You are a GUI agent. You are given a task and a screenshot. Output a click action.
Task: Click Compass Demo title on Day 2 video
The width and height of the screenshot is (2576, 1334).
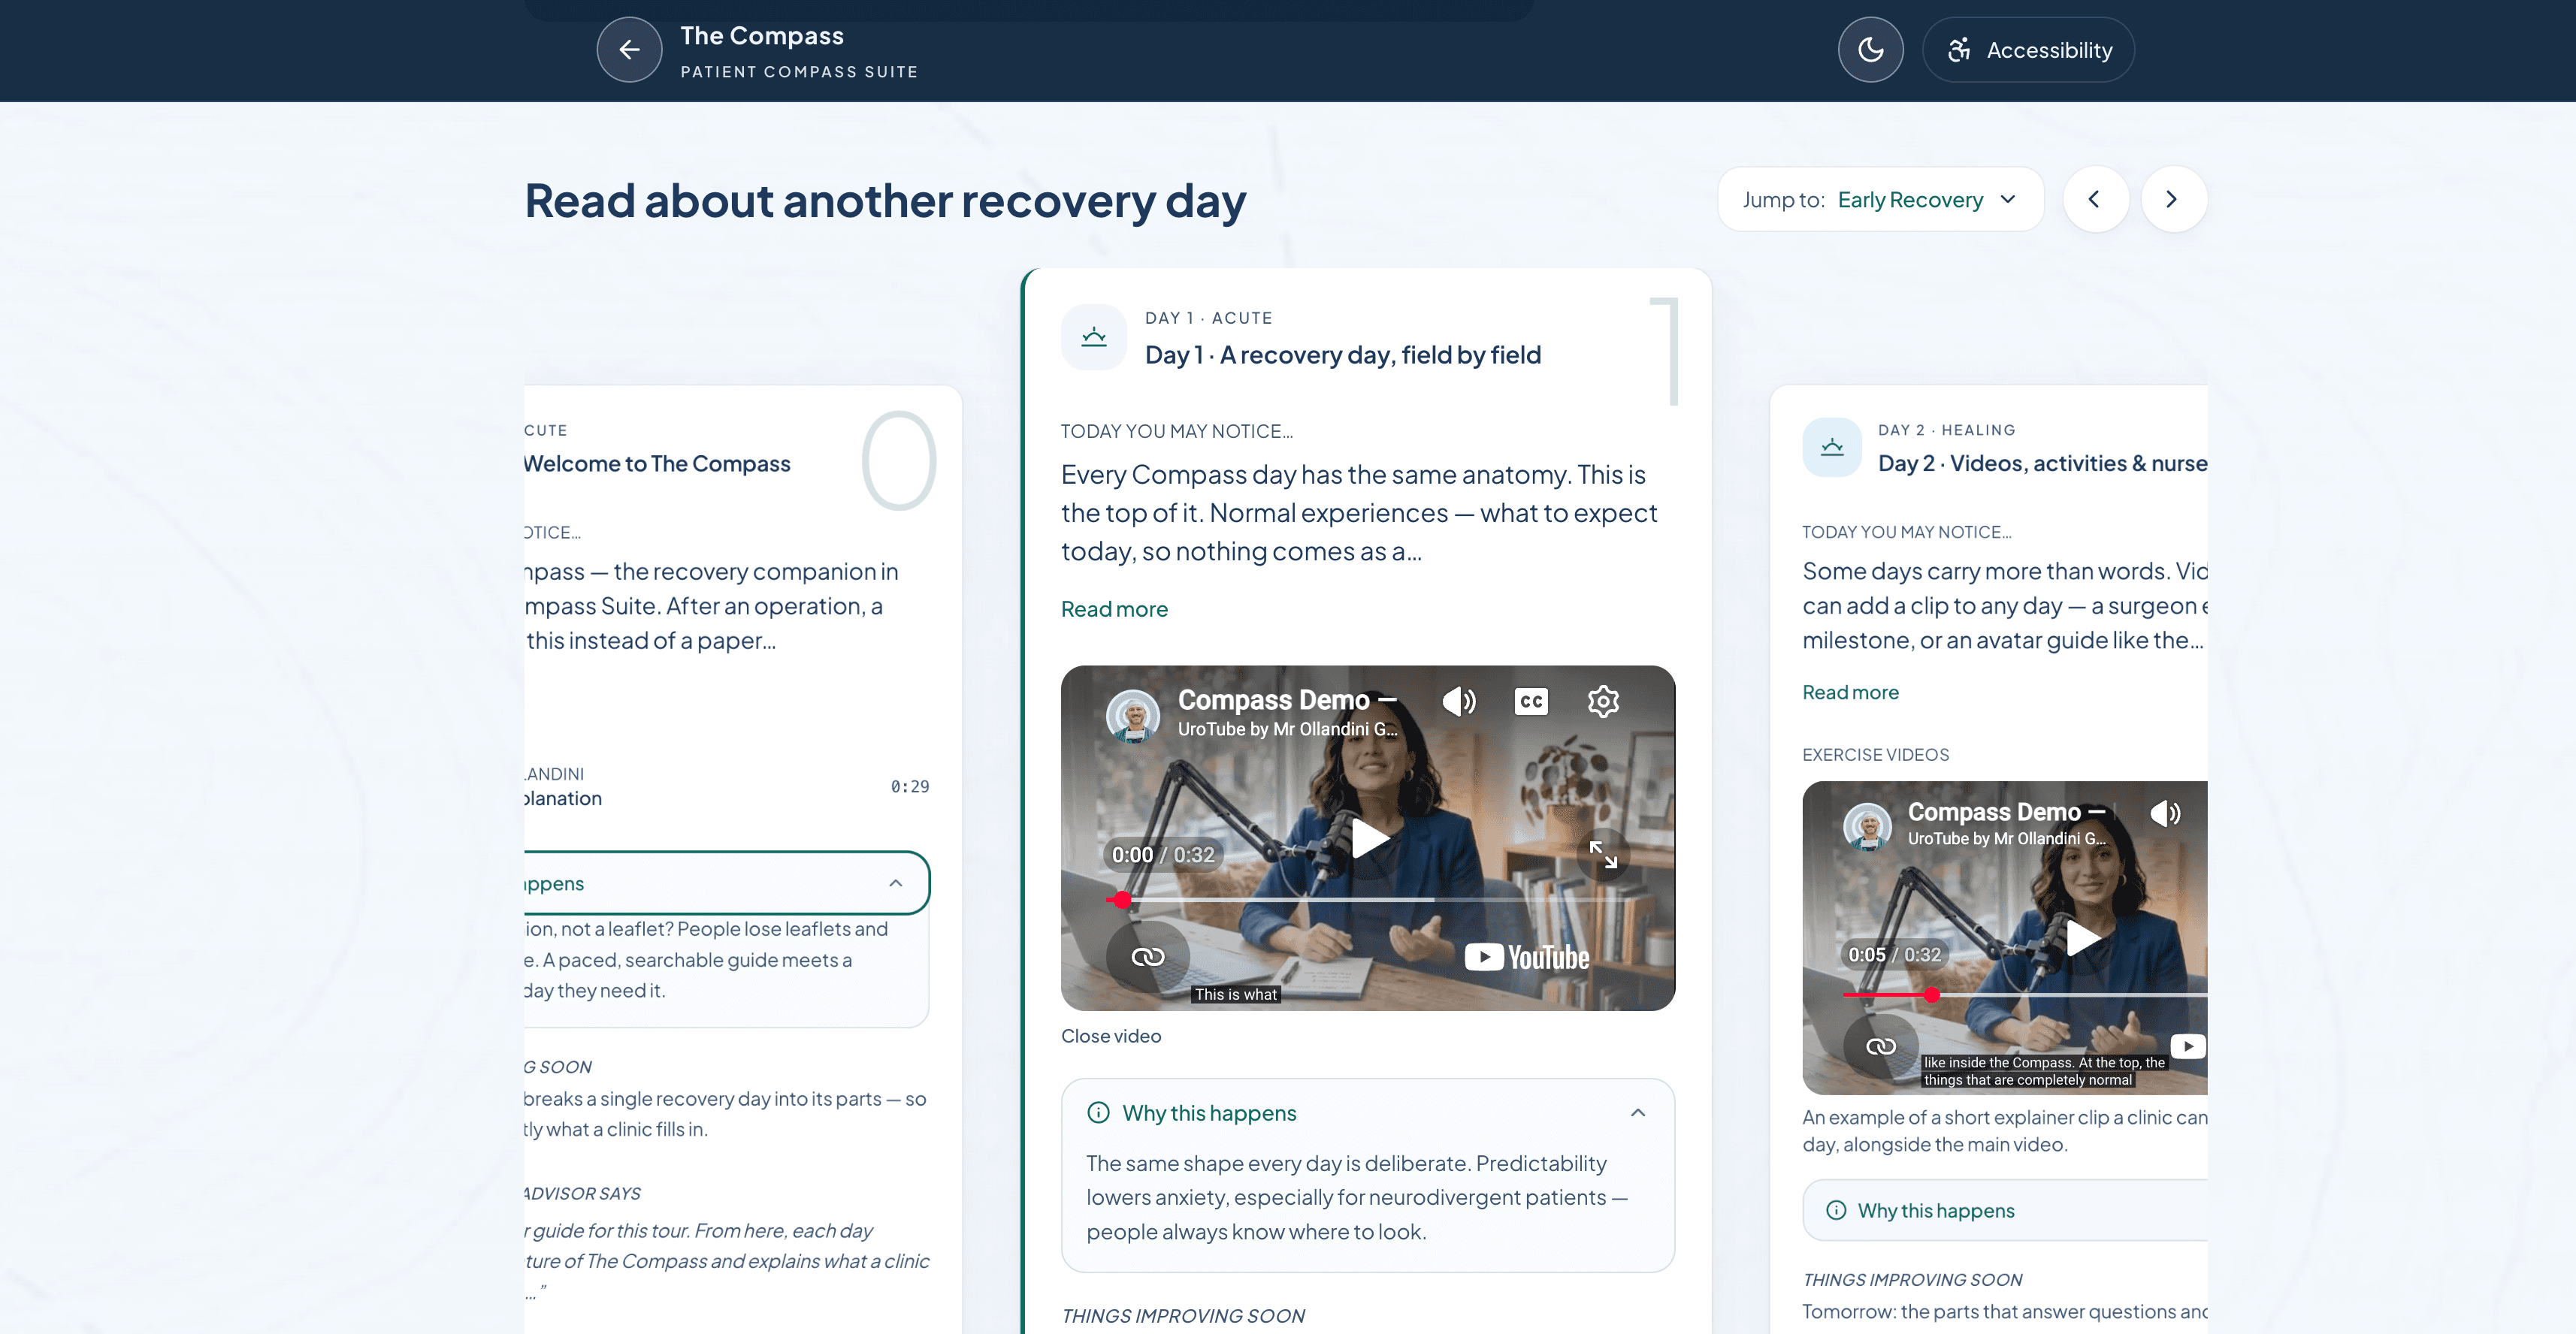(2006, 813)
